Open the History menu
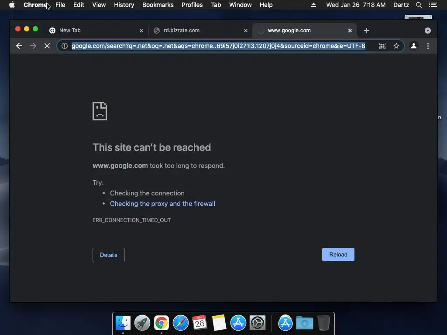Screen dimensions: 447x335 coord(124,5)
